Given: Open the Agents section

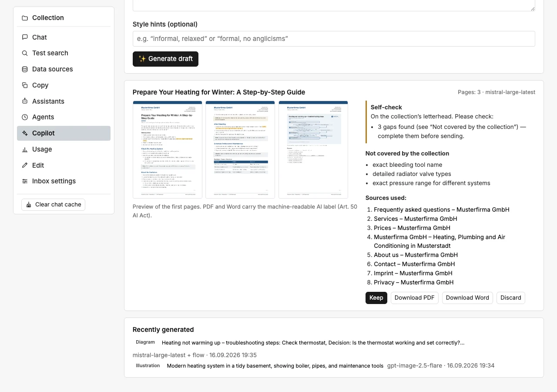Looking at the screenshot, I should [64, 117].
